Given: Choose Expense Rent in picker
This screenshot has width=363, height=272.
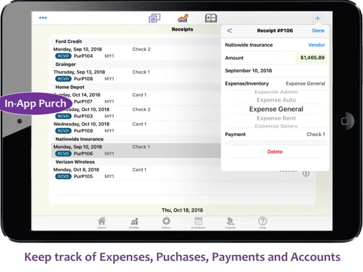Looking at the screenshot, I should [x=276, y=118].
